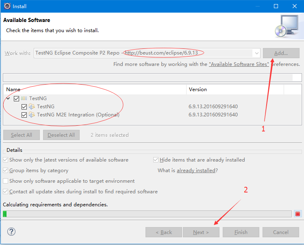Click the "Work with:" label
This screenshot has height=245, width=304.
tap(17, 53)
